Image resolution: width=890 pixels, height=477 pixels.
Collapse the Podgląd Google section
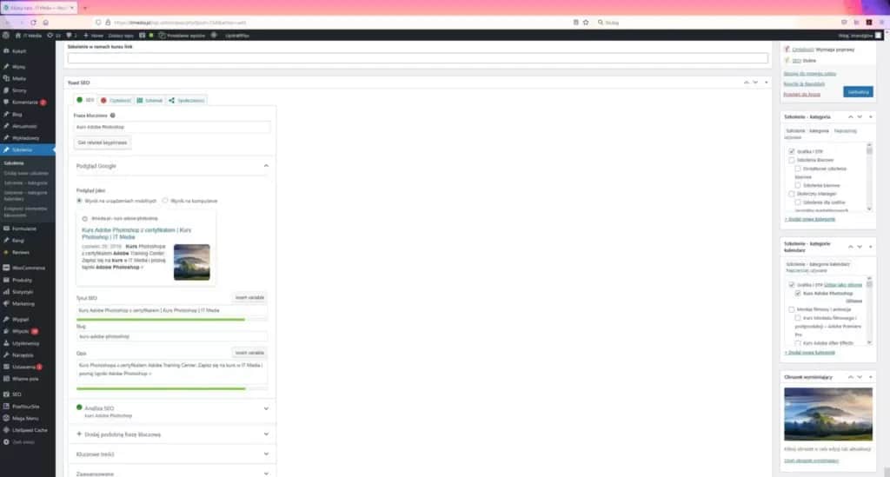(266, 165)
